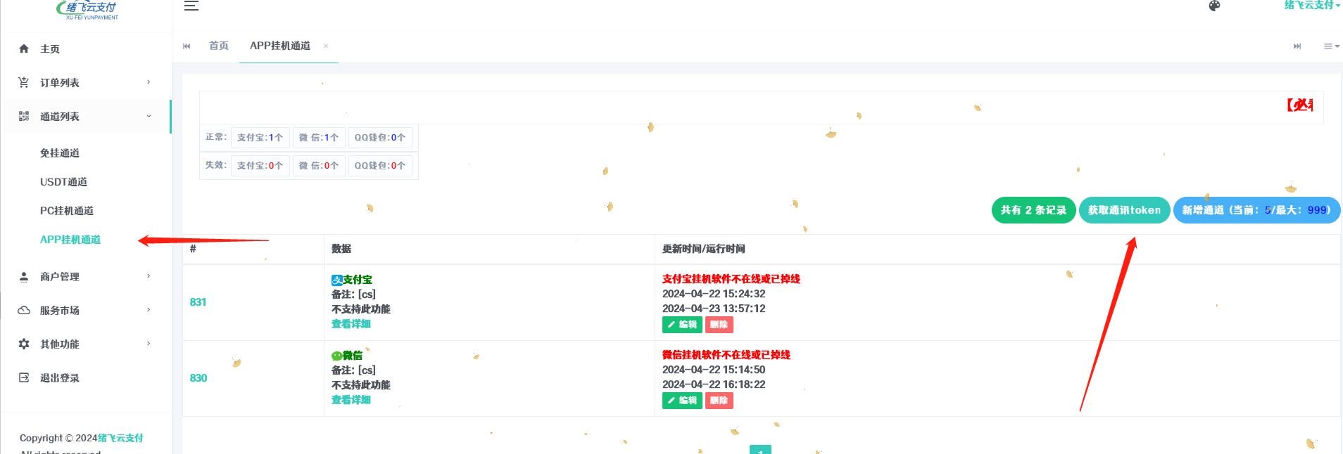The height and width of the screenshot is (454, 1343).
Task: Open 查看详细 for the 微信 row
Action: pyautogui.click(x=351, y=400)
